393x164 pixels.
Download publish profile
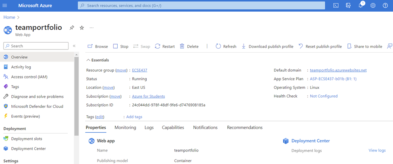tap(267, 47)
